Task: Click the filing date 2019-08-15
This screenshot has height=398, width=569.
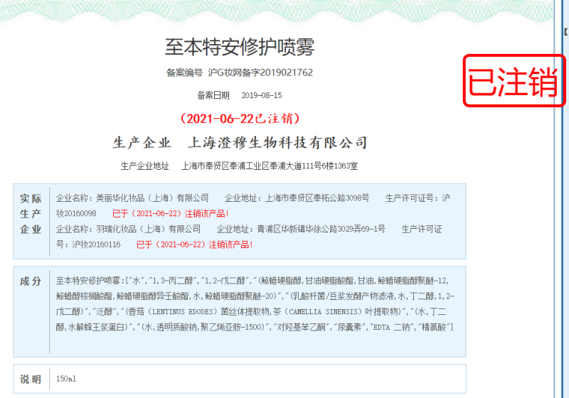Action: coord(262,95)
